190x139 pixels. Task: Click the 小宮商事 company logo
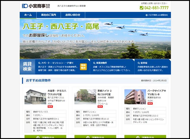point(36,6)
